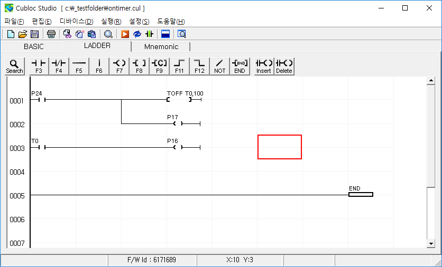This screenshot has height=267, width=442.
Task: Add output coil with F7 button
Action: coord(119,66)
